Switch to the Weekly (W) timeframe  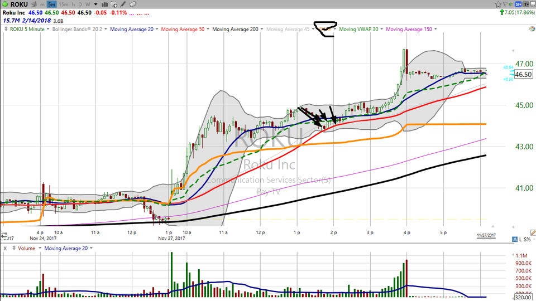[88, 4]
